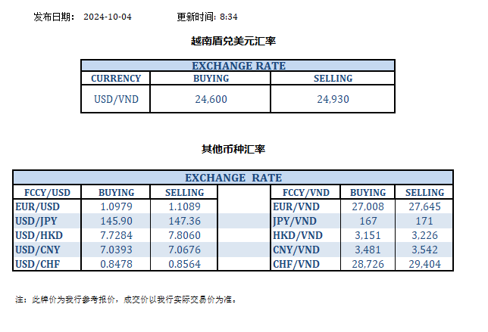Click the publish date 2024-10-04
The width and height of the screenshot is (488, 332).
pos(107,17)
